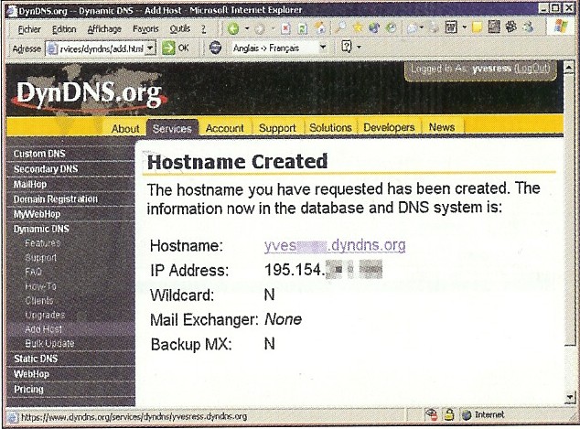Switch to the Services tab
This screenshot has width=580, height=429.
point(172,128)
